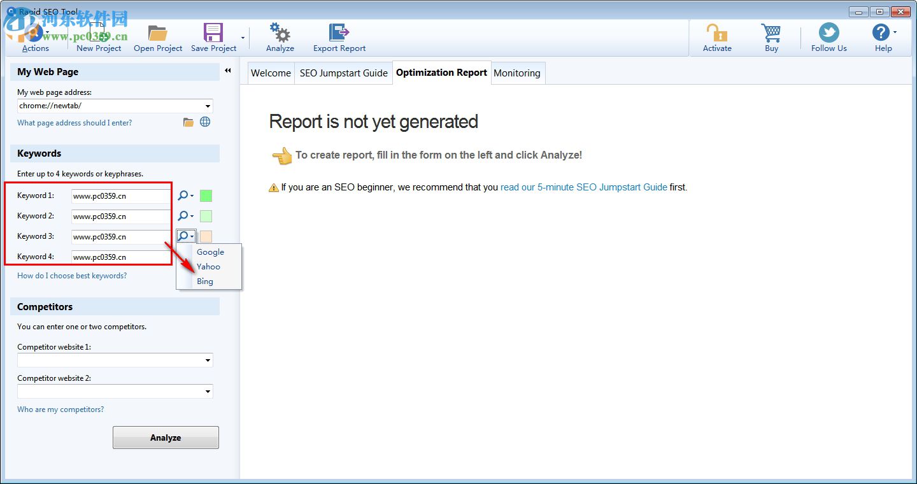The image size is (917, 484).
Task: Open Competitor website 1 dropdown
Action: click(208, 361)
